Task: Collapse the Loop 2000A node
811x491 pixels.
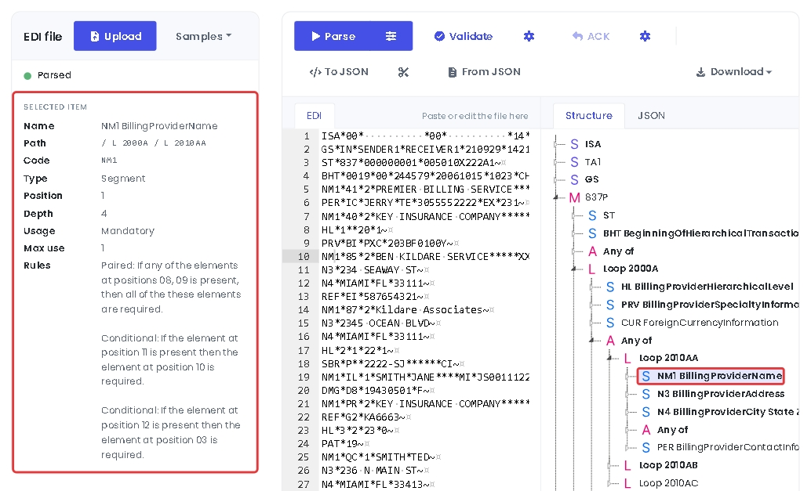Action: pyautogui.click(x=575, y=269)
